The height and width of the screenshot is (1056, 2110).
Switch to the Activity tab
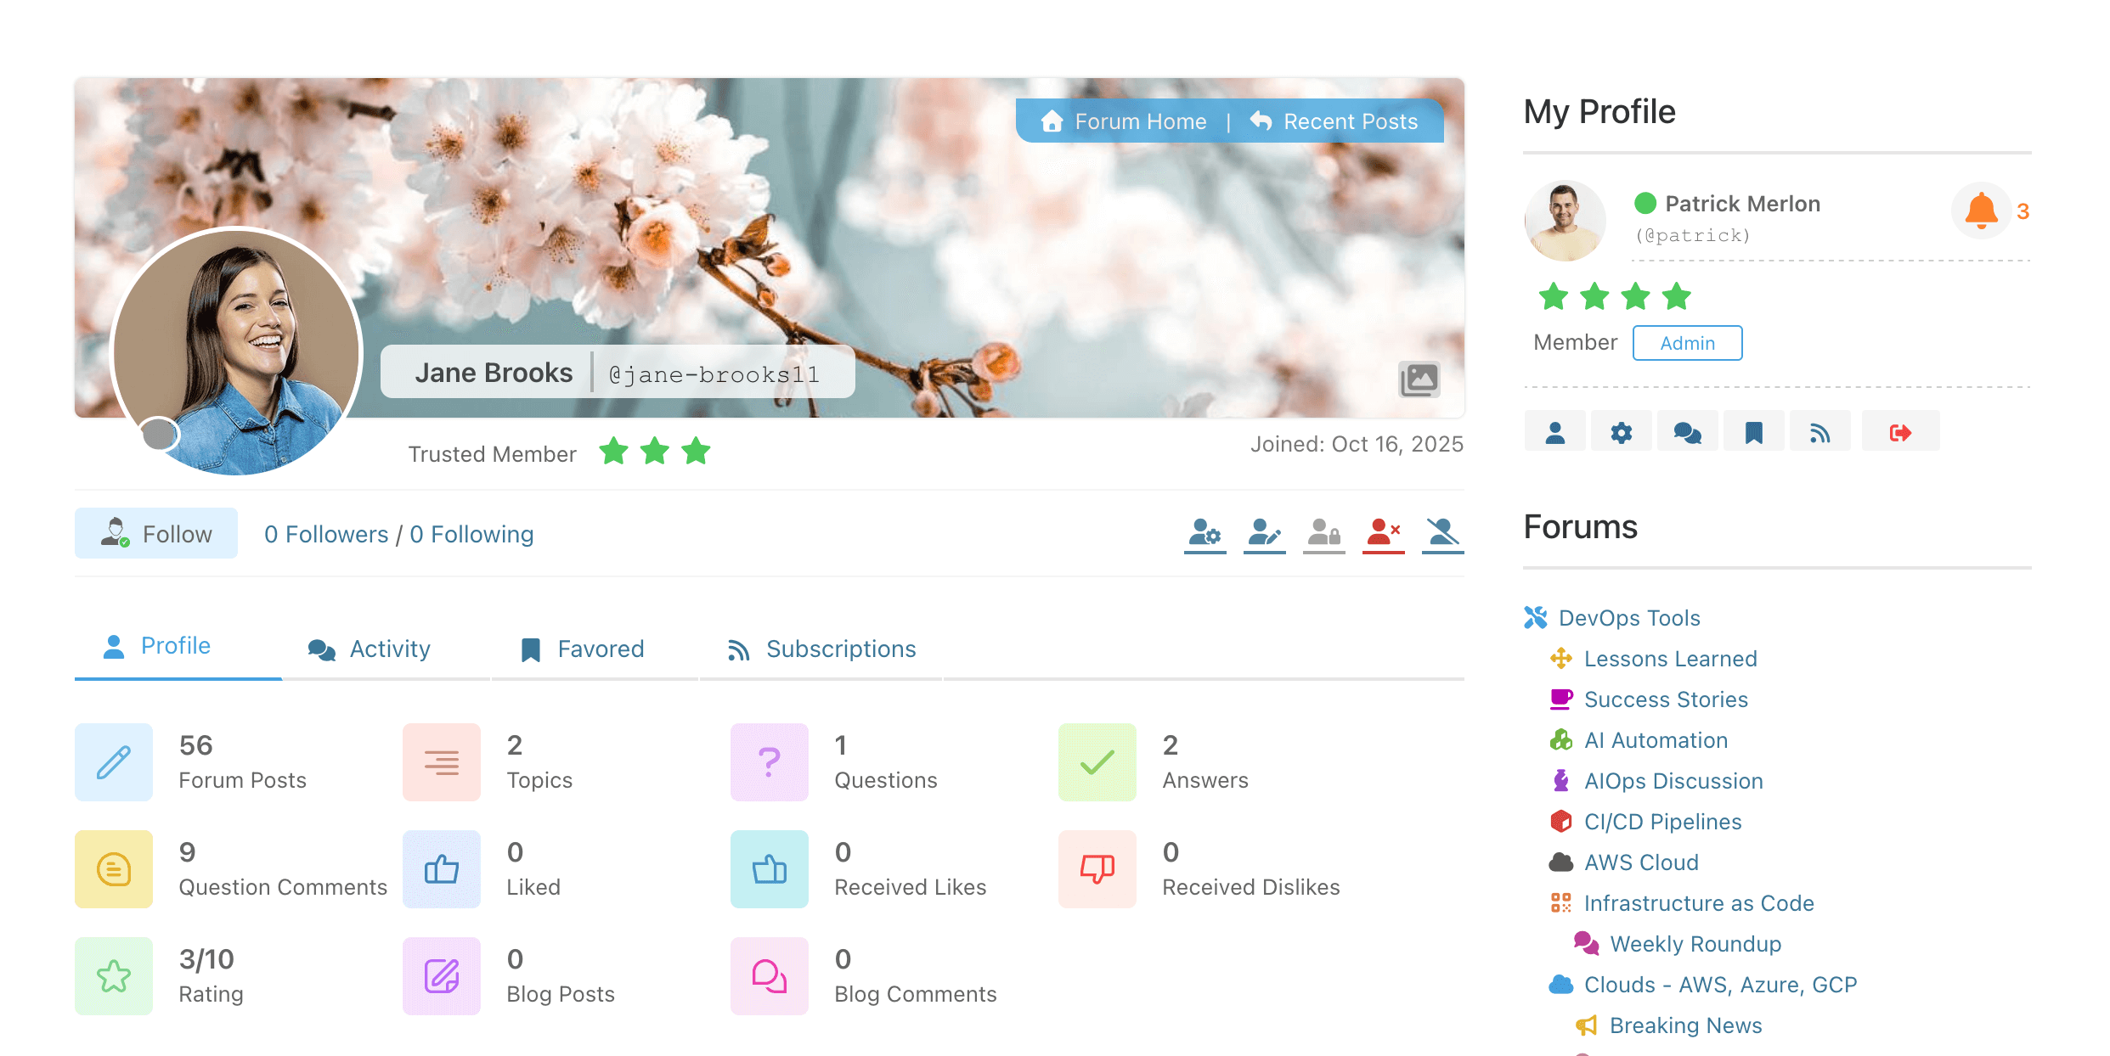click(388, 649)
